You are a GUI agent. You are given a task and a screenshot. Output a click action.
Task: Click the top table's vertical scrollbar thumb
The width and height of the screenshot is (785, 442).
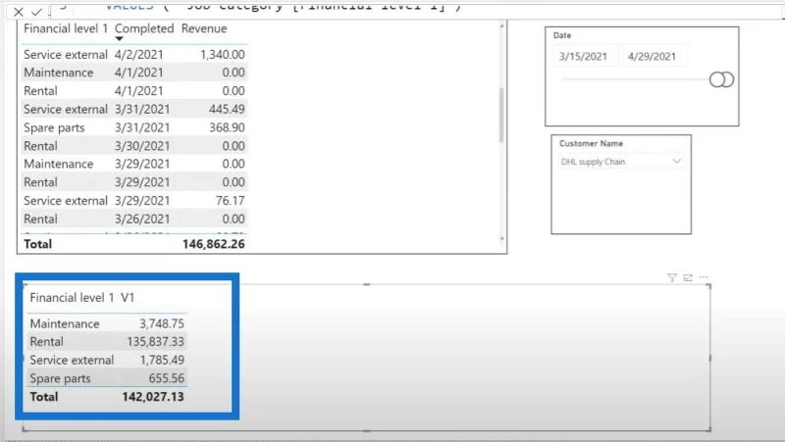(x=501, y=115)
